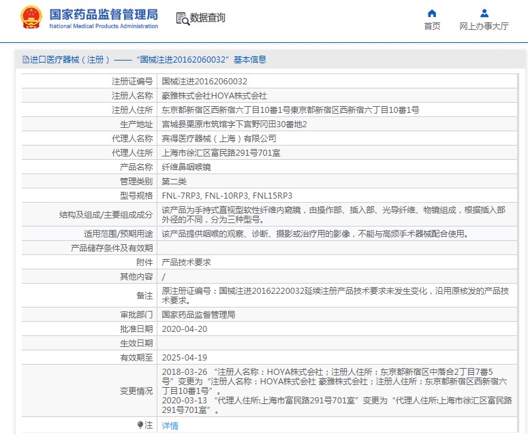Image resolution: width=528 pixels, height=434 pixels.
Task: Click the 数据查询 label
Action: pos(207,18)
